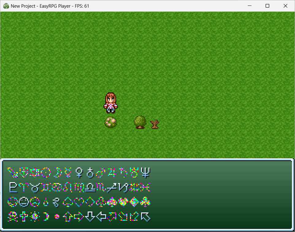
Task: Click the sword glyph in the message box
Action: [12, 172]
